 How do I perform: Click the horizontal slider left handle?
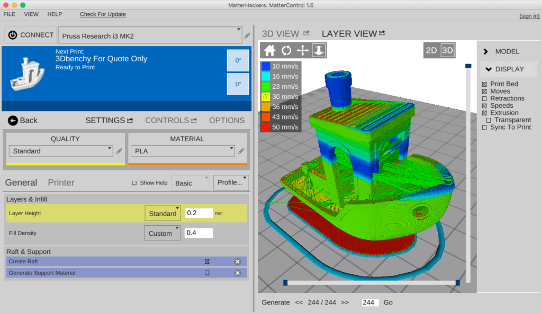(285, 283)
